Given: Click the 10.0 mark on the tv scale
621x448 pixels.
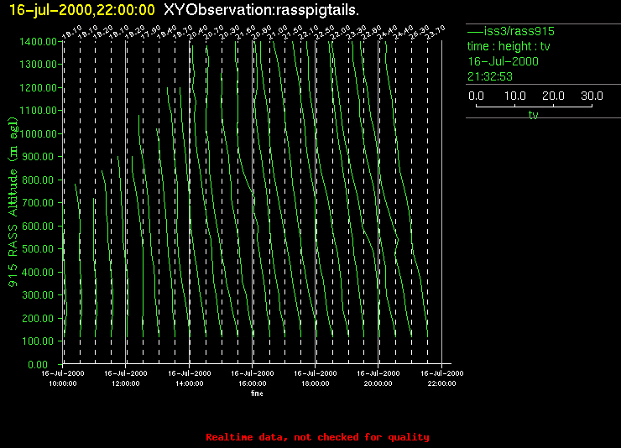Looking at the screenshot, I should point(515,96).
